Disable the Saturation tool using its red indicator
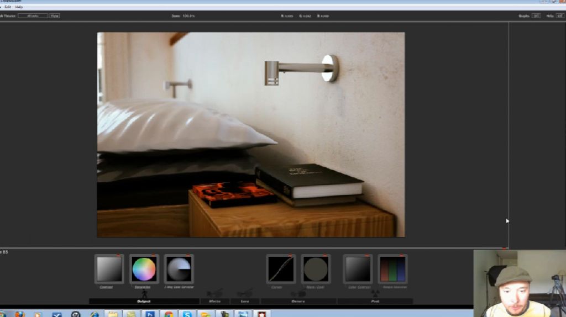 click(x=153, y=256)
